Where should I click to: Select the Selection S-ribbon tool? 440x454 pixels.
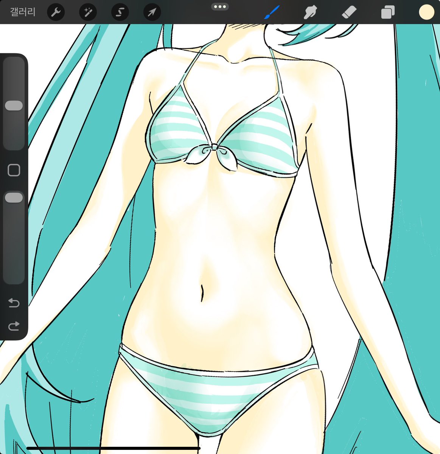(x=120, y=12)
